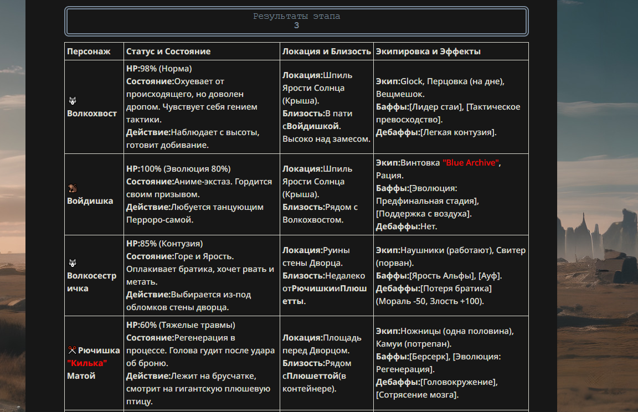Click the Войдишка character name
The height and width of the screenshot is (412, 638).
coord(90,201)
